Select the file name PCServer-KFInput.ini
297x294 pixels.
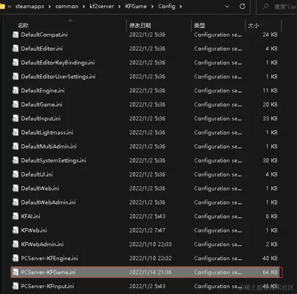47,286
